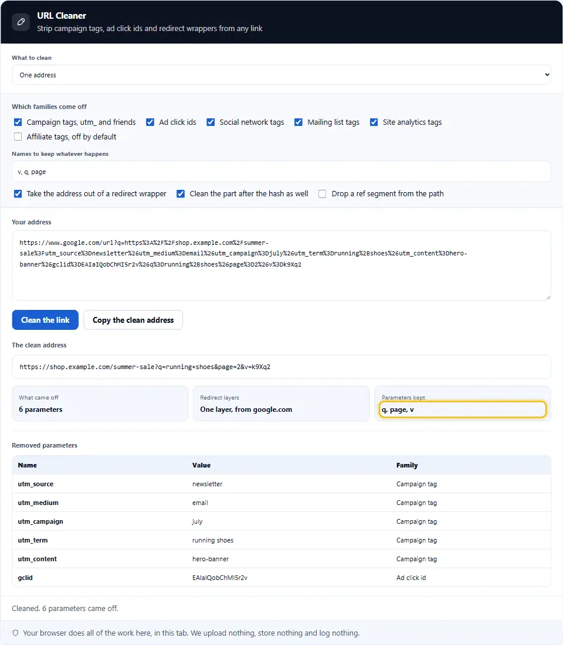Click the clean address output field

coord(281,367)
